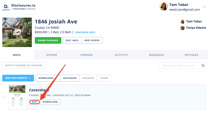
Task: Switch to the DOCS tab
Action: (17, 55)
